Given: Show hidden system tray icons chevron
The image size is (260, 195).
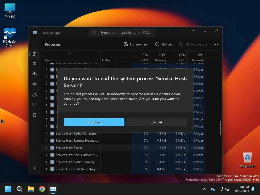Looking at the screenshot, I should point(205,189).
